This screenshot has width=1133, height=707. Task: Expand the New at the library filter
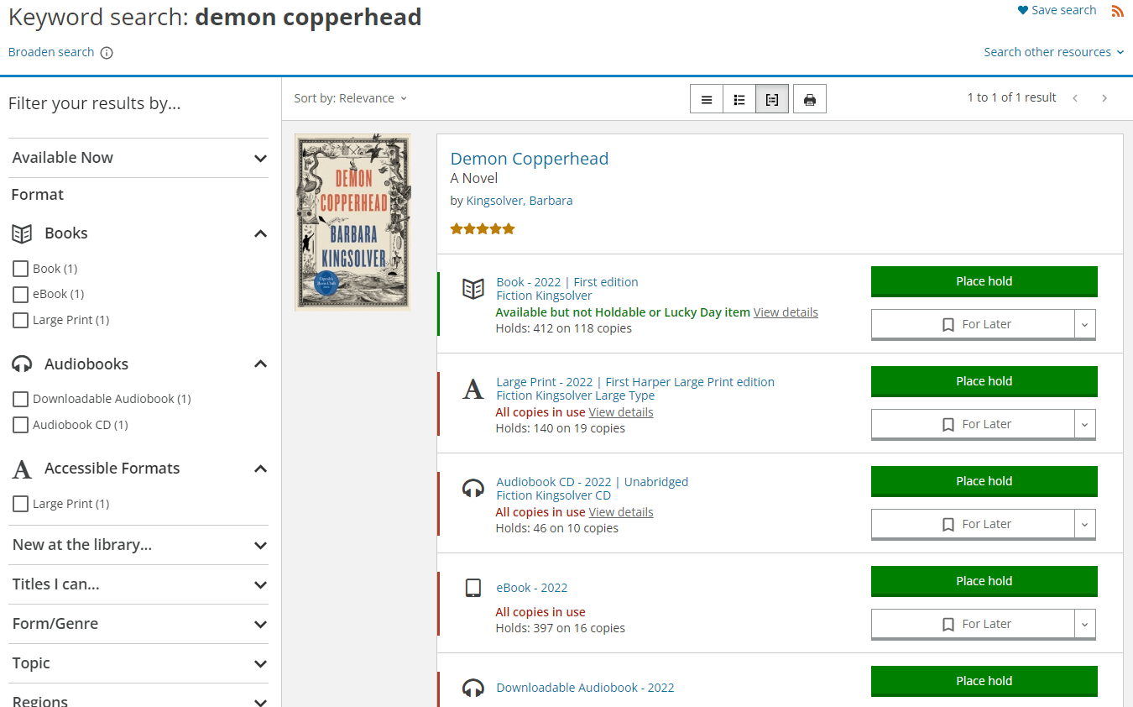[x=138, y=545]
